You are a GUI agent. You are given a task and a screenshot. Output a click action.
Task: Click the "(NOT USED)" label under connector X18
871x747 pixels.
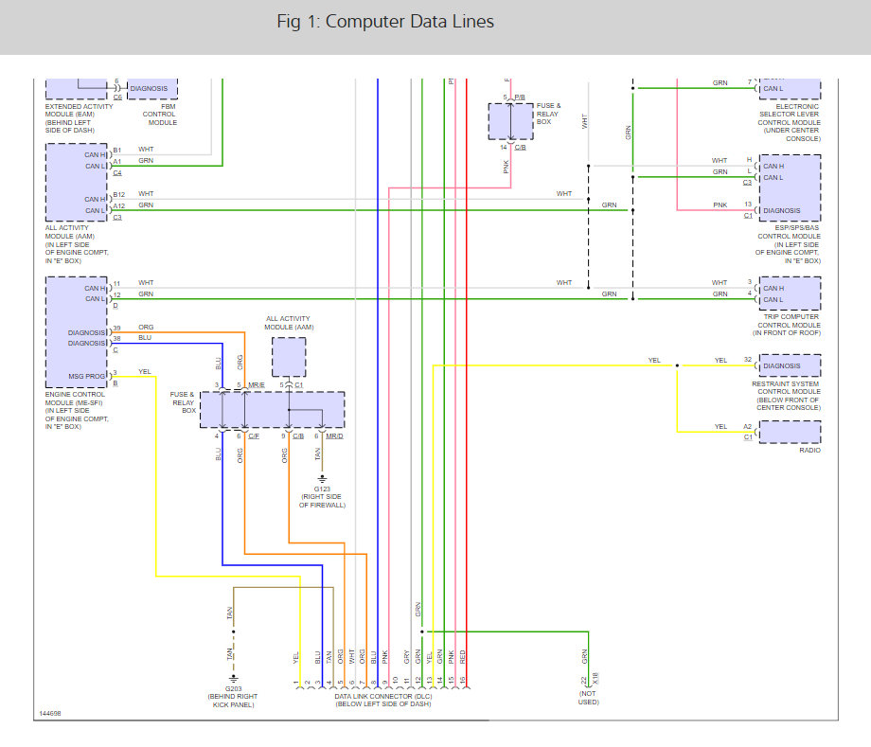[588, 698]
